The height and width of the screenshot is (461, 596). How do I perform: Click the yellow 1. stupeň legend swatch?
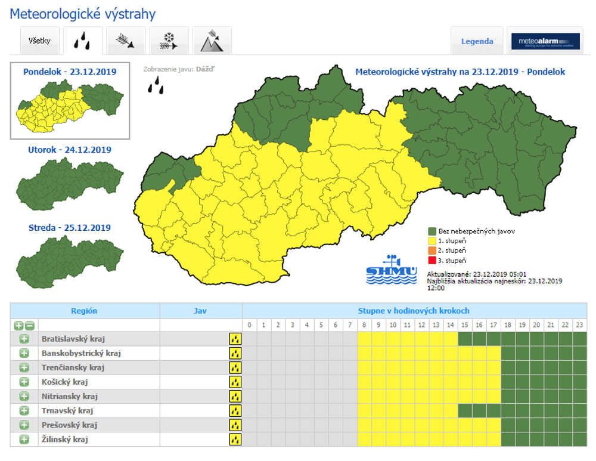pyautogui.click(x=432, y=241)
